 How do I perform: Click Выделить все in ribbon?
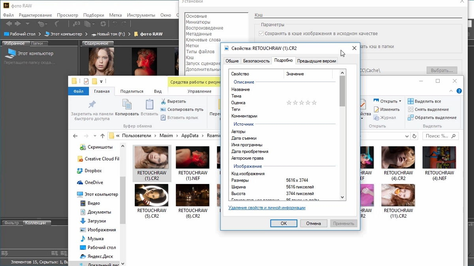(x=424, y=101)
